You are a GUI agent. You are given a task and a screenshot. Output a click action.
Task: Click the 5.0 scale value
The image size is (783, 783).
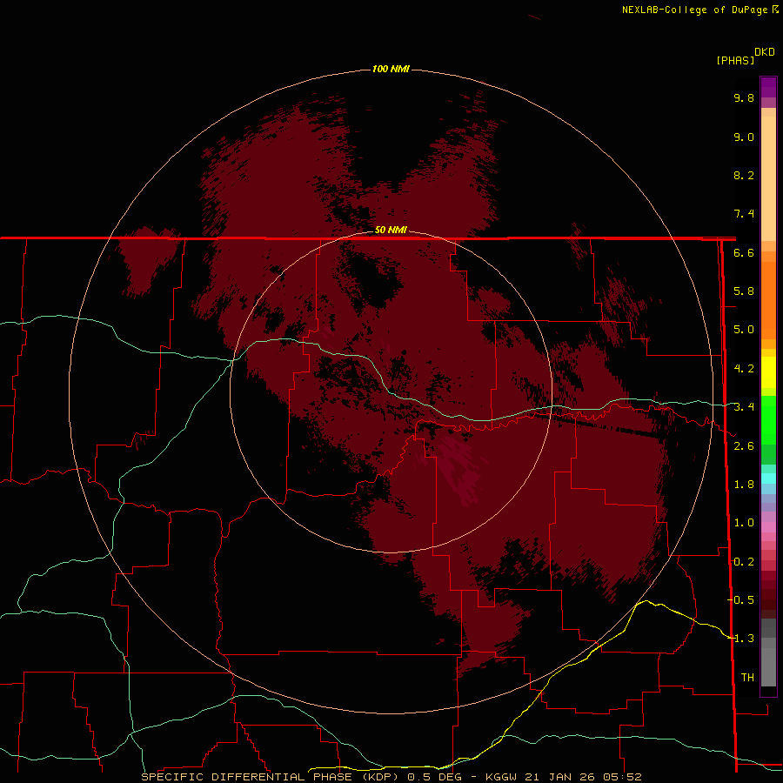(744, 330)
